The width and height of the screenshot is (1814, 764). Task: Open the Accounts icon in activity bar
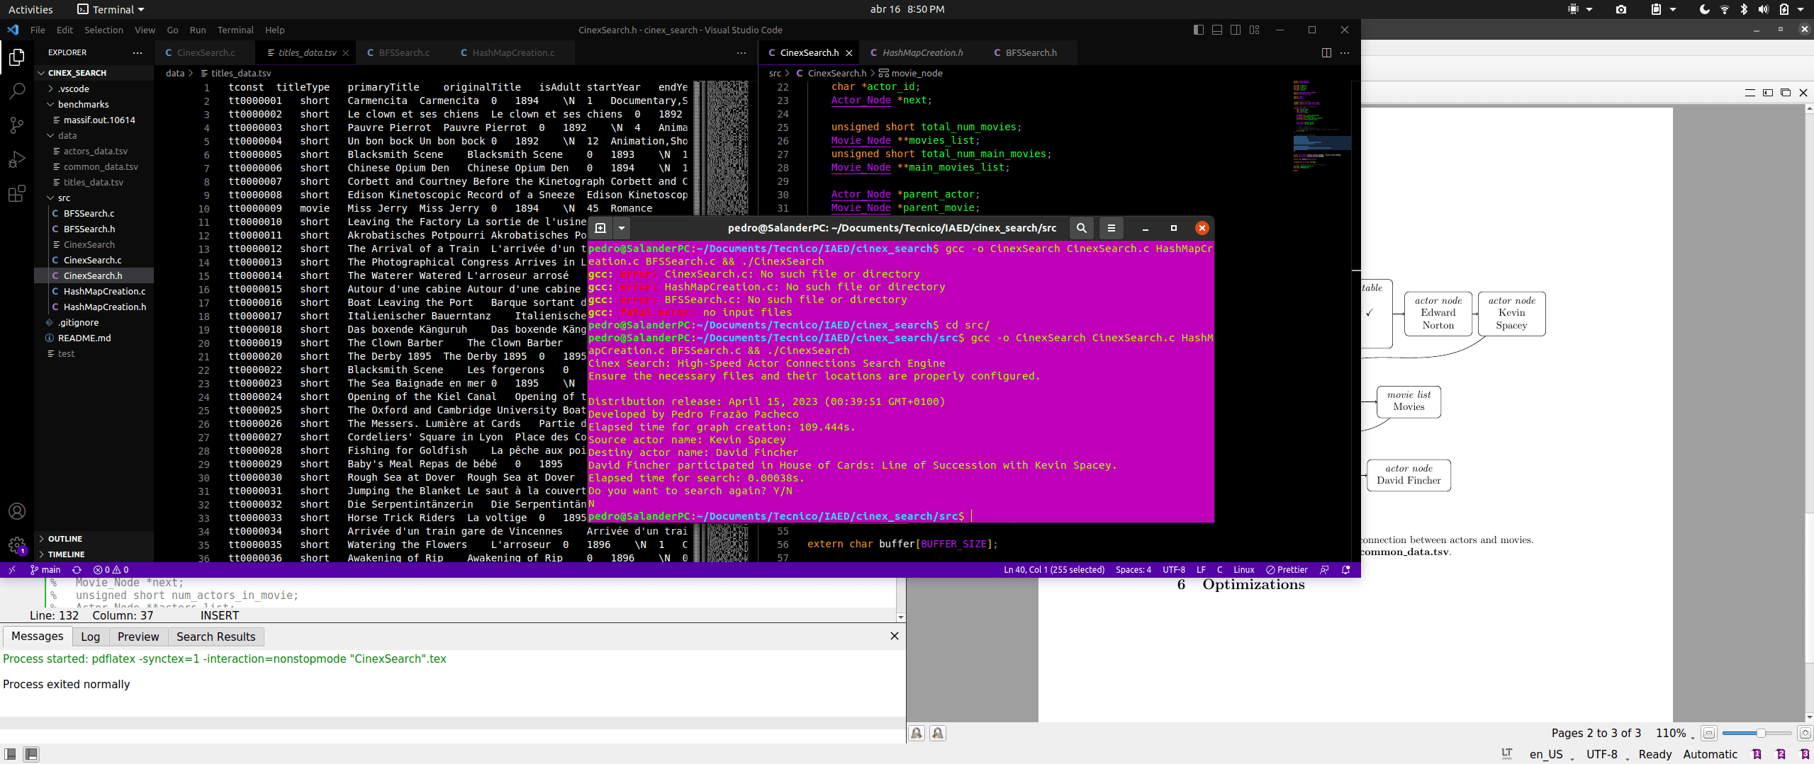point(17,511)
